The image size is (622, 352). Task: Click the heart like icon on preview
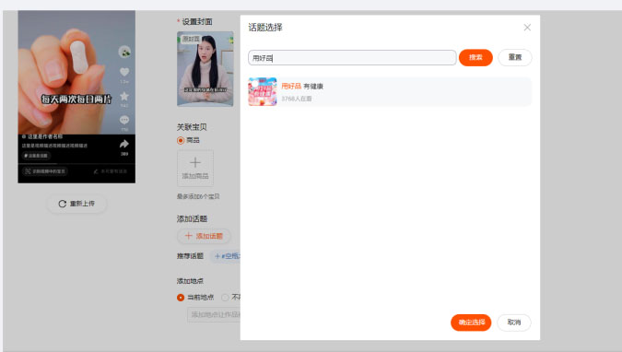tap(124, 72)
